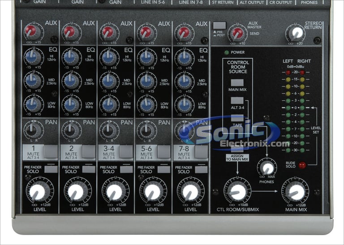This screenshot has height=245, width=344.
Task: Click the green POWER indicator LED
Action: pyautogui.click(x=226, y=52)
